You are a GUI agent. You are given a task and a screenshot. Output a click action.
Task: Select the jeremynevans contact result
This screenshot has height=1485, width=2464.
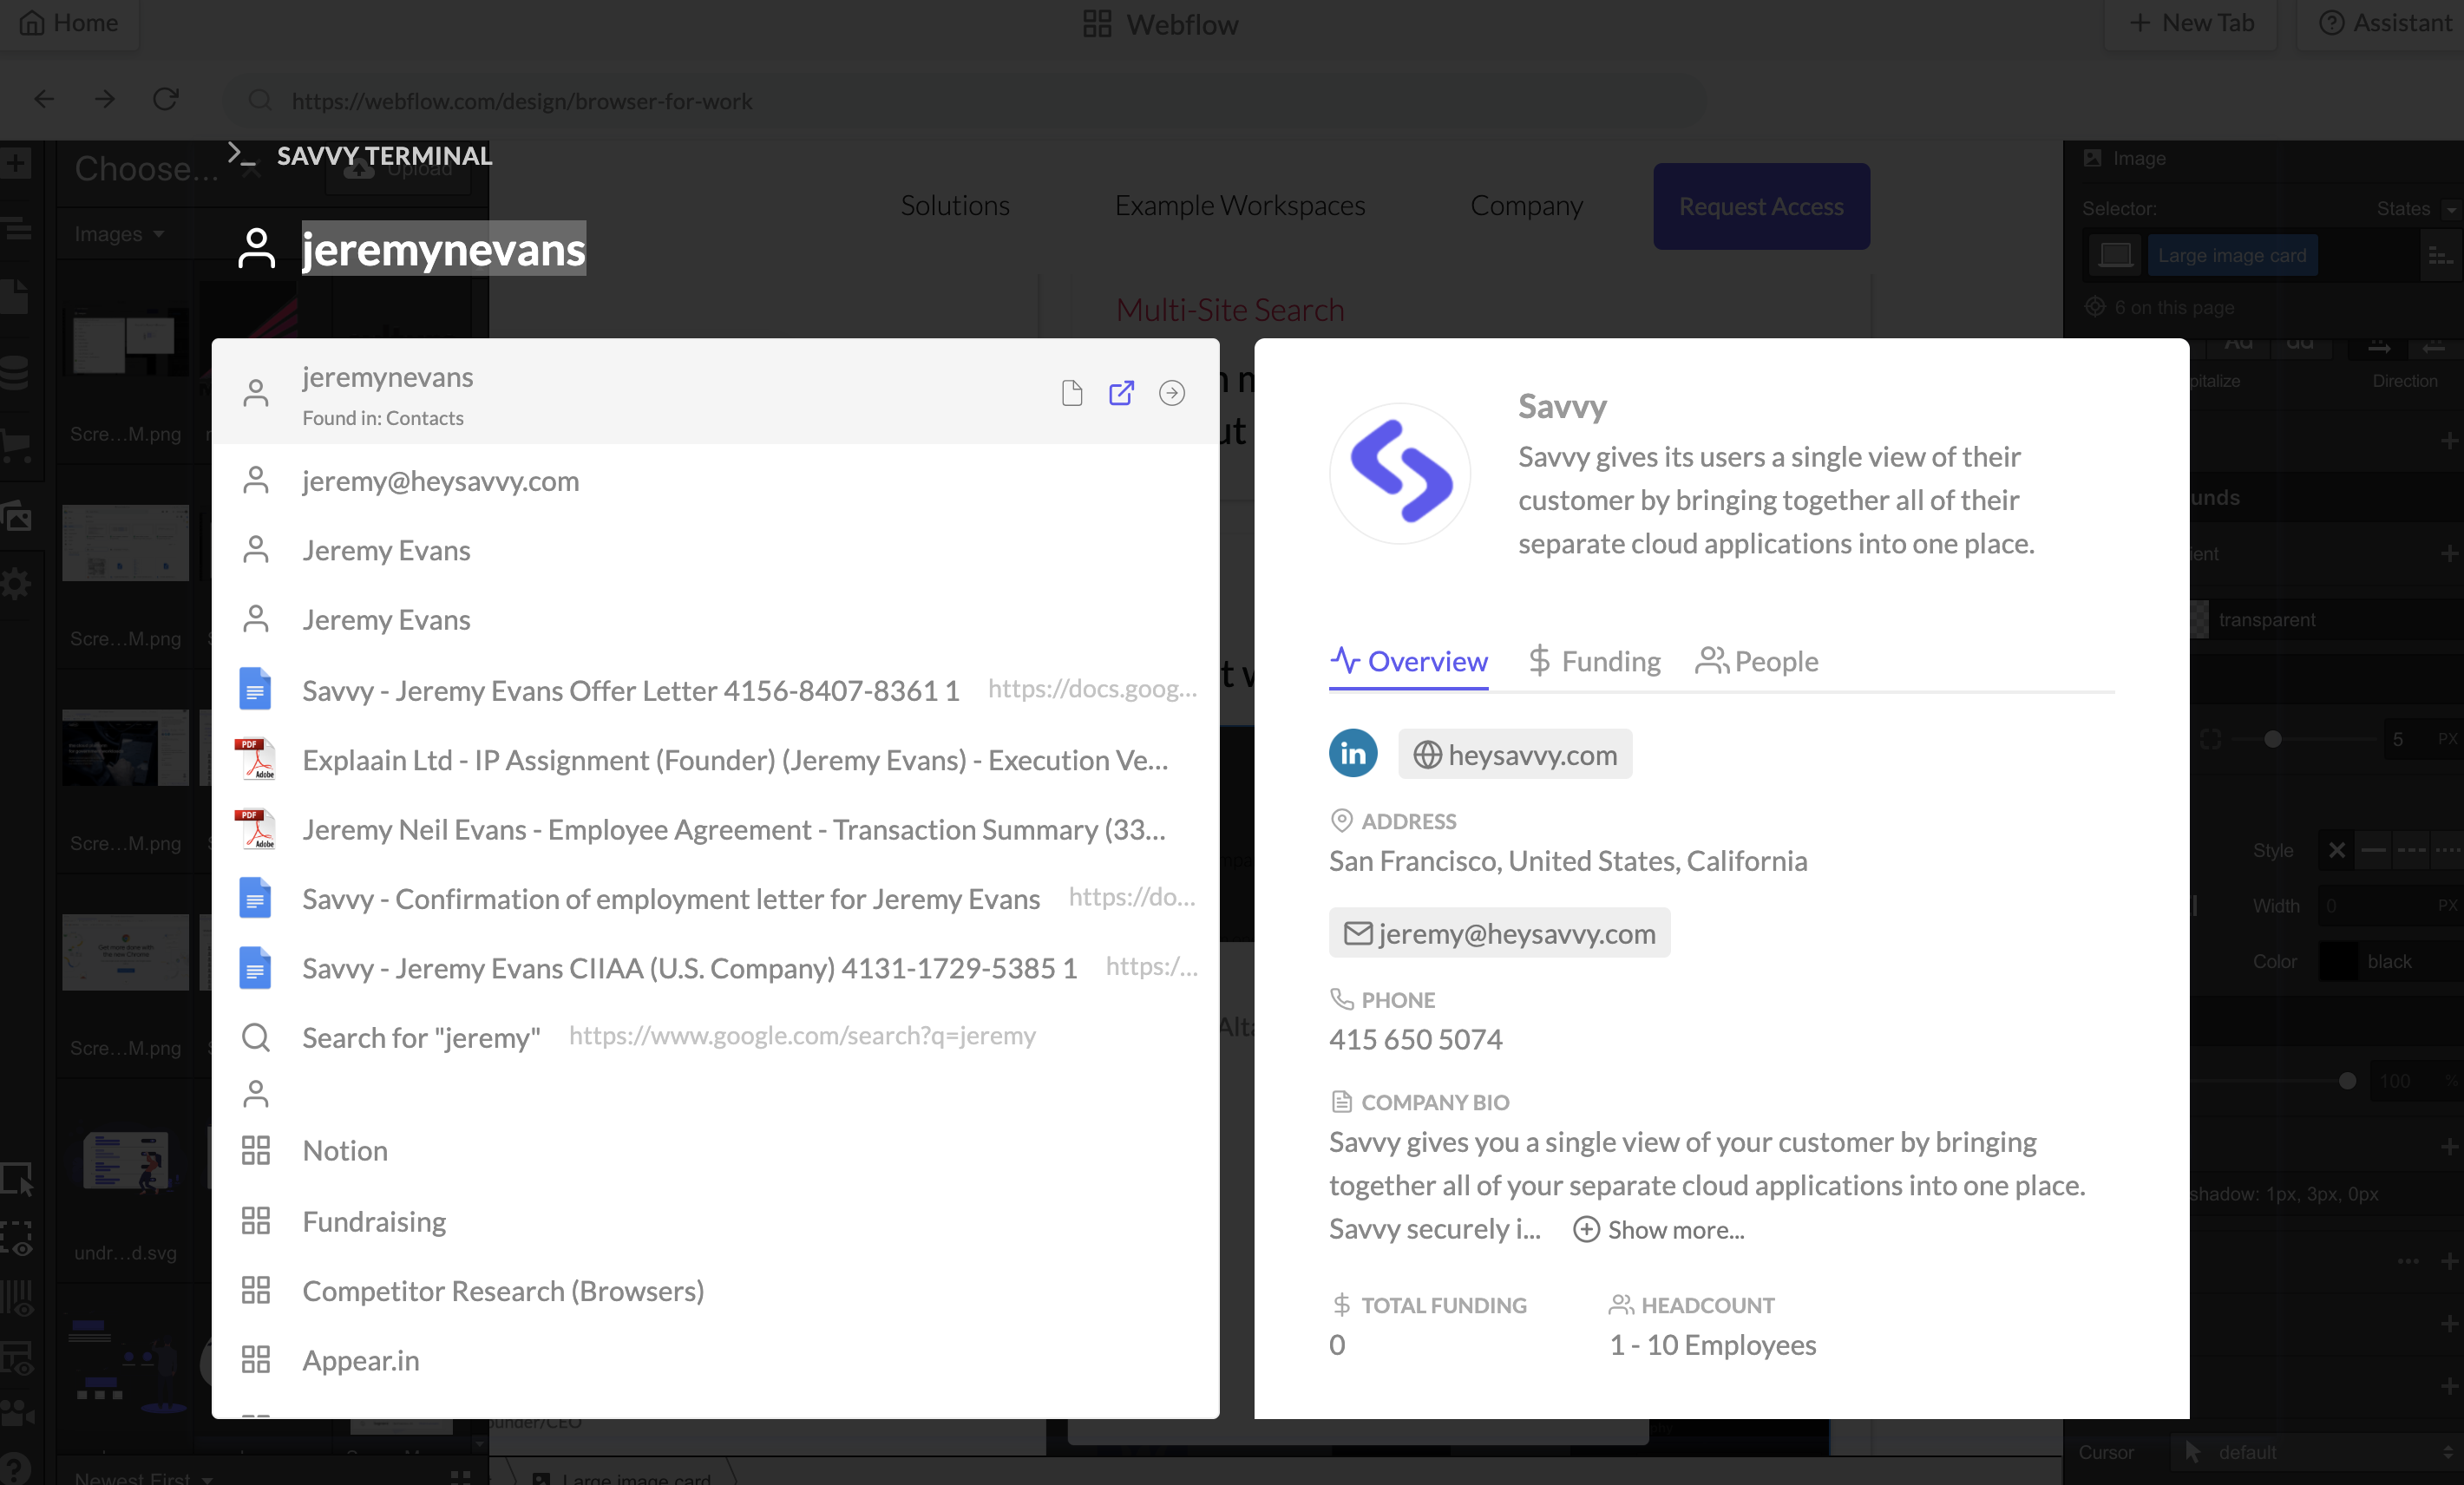point(717,393)
